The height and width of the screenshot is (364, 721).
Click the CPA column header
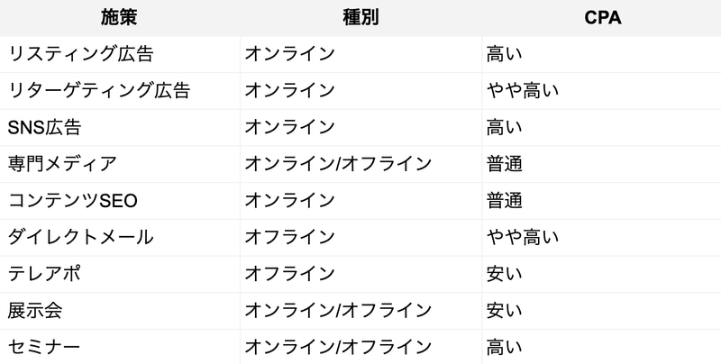[602, 18]
